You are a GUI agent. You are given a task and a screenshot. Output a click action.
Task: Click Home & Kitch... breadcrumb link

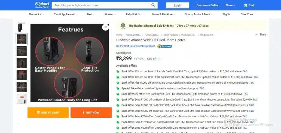tap(133, 35)
